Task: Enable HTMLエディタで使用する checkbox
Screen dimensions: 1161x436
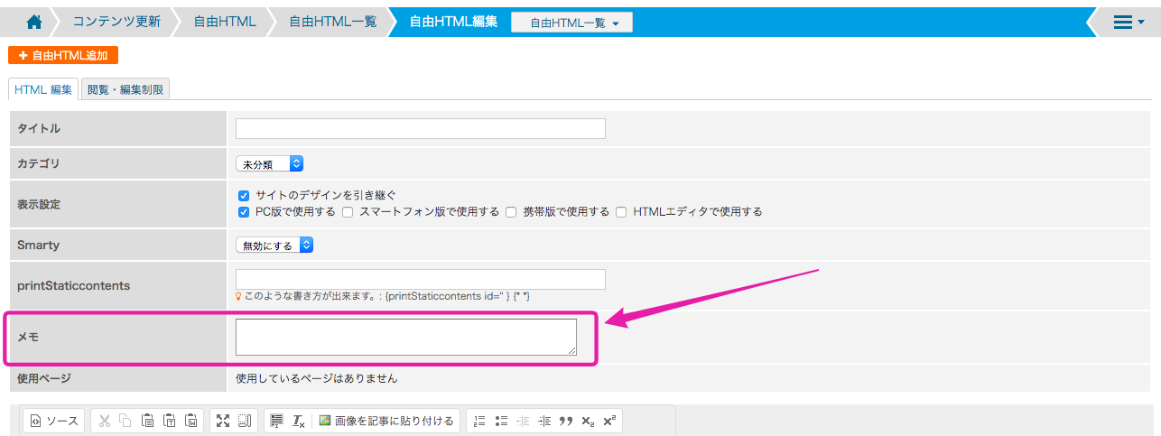Action: tap(621, 212)
